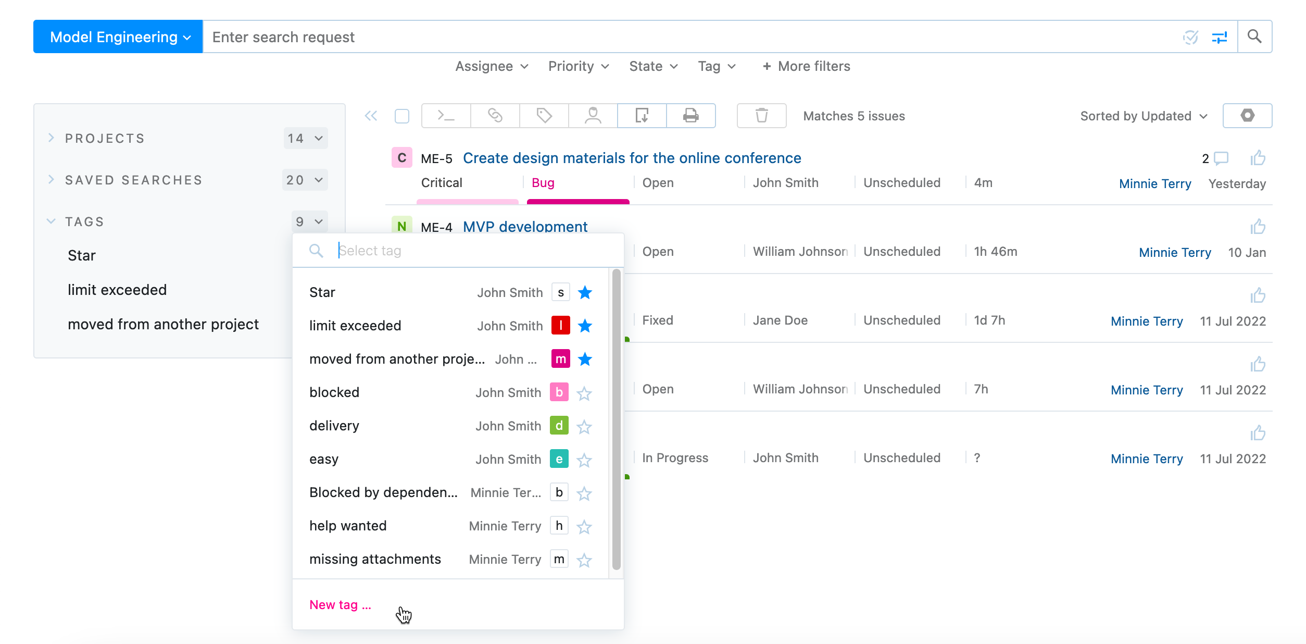The image size is (1306, 644).
Task: Like issue ME-5 with thumbs-up icon
Action: pos(1258,158)
